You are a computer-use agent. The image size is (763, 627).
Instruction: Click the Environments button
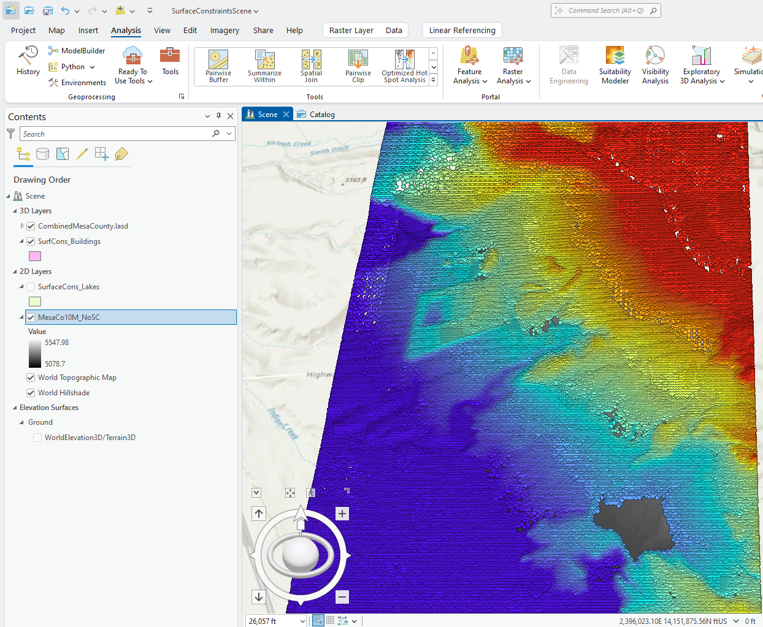pos(77,83)
